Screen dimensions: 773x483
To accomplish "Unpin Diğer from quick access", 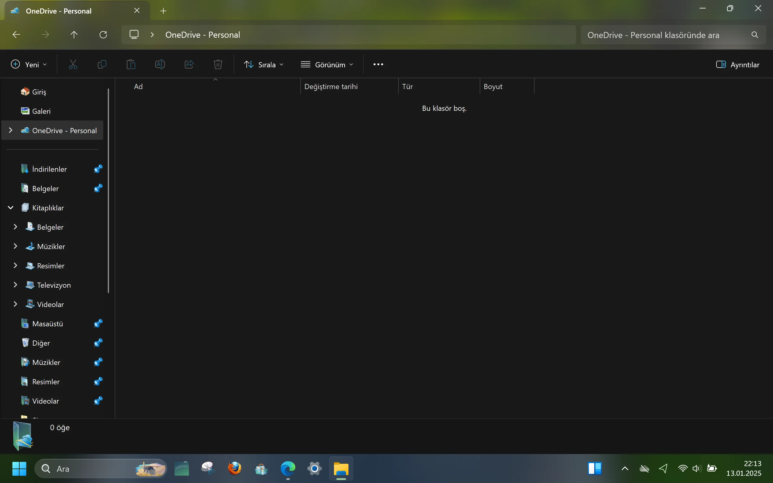I will [x=98, y=343].
